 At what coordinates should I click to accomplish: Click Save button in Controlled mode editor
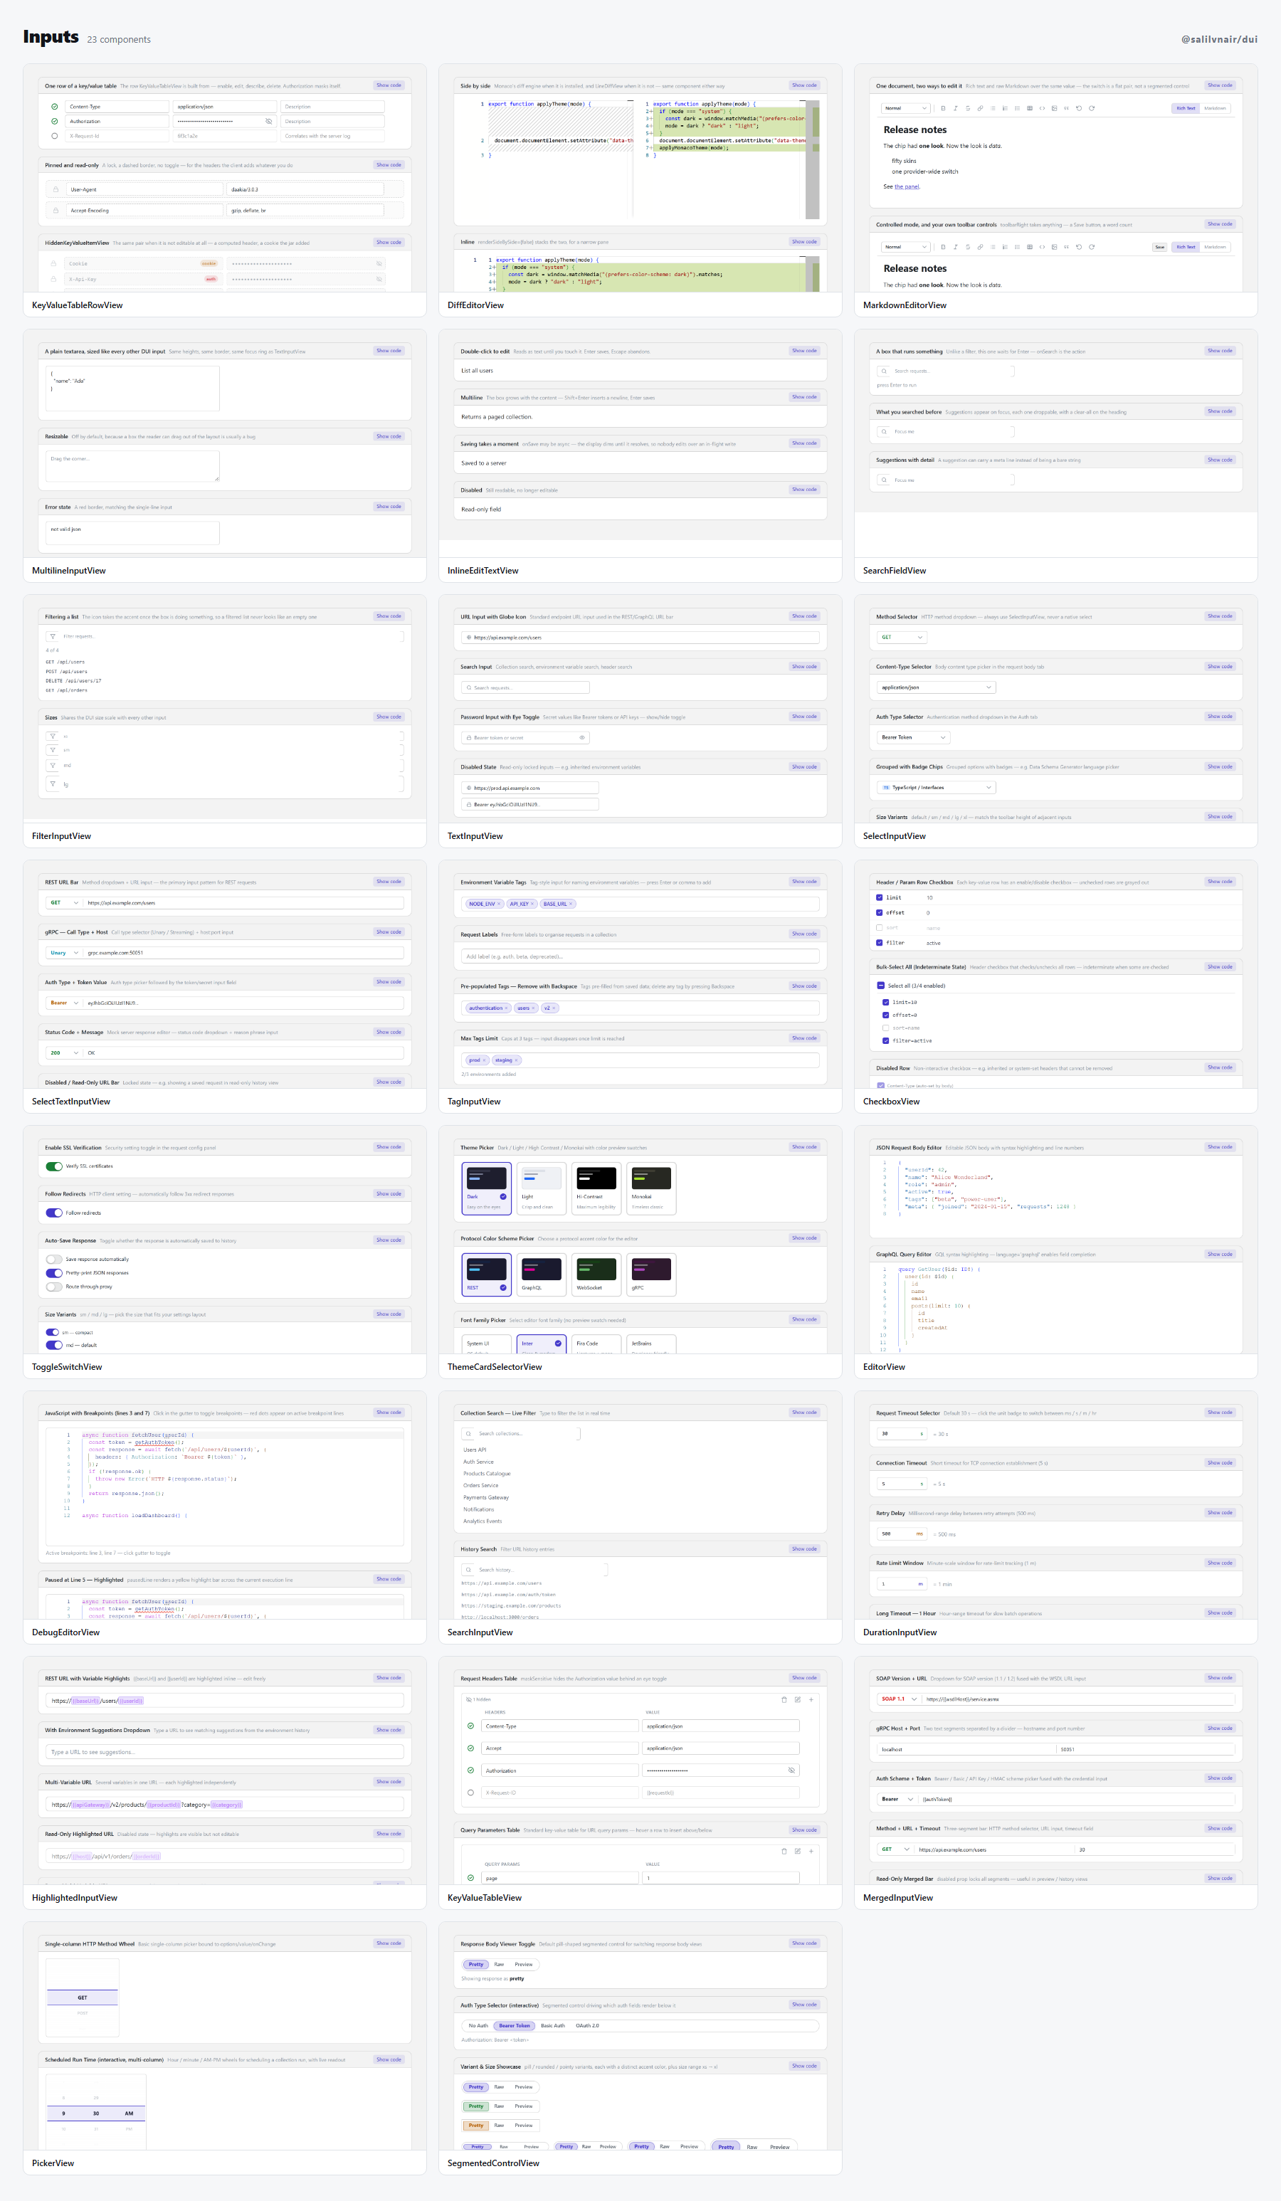(x=1159, y=247)
